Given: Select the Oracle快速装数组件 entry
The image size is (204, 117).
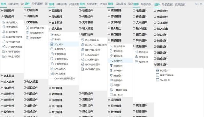Looking at the screenshot, I should pyautogui.click(x=63, y=78).
